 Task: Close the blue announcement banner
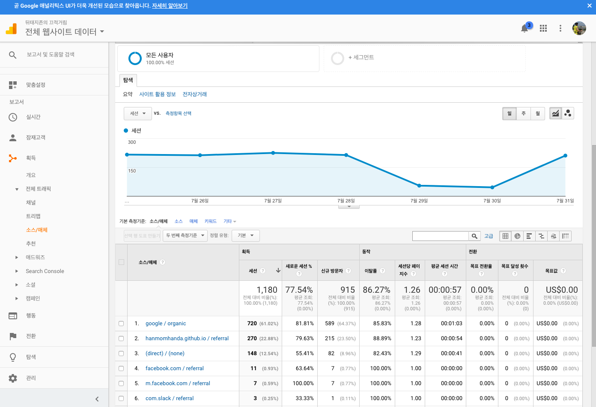tap(590, 6)
